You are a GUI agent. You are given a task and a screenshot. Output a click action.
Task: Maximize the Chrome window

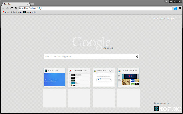174,1
